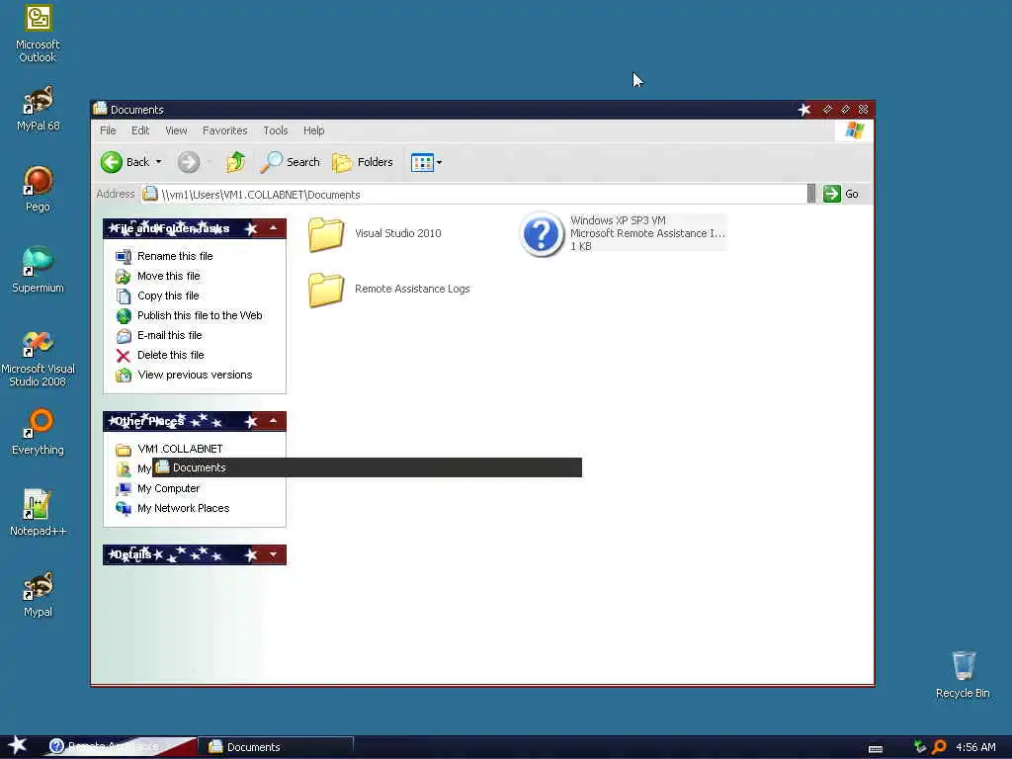Choose Publish this file to the Web
The width and height of the screenshot is (1012, 759).
pos(200,315)
